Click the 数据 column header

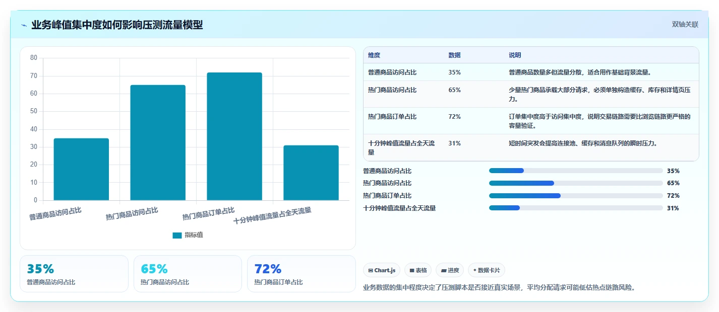click(454, 55)
